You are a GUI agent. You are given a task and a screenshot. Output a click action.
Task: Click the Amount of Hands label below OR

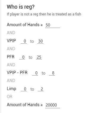pos(23,105)
